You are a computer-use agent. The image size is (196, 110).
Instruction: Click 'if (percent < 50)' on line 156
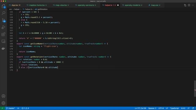[28, 12]
